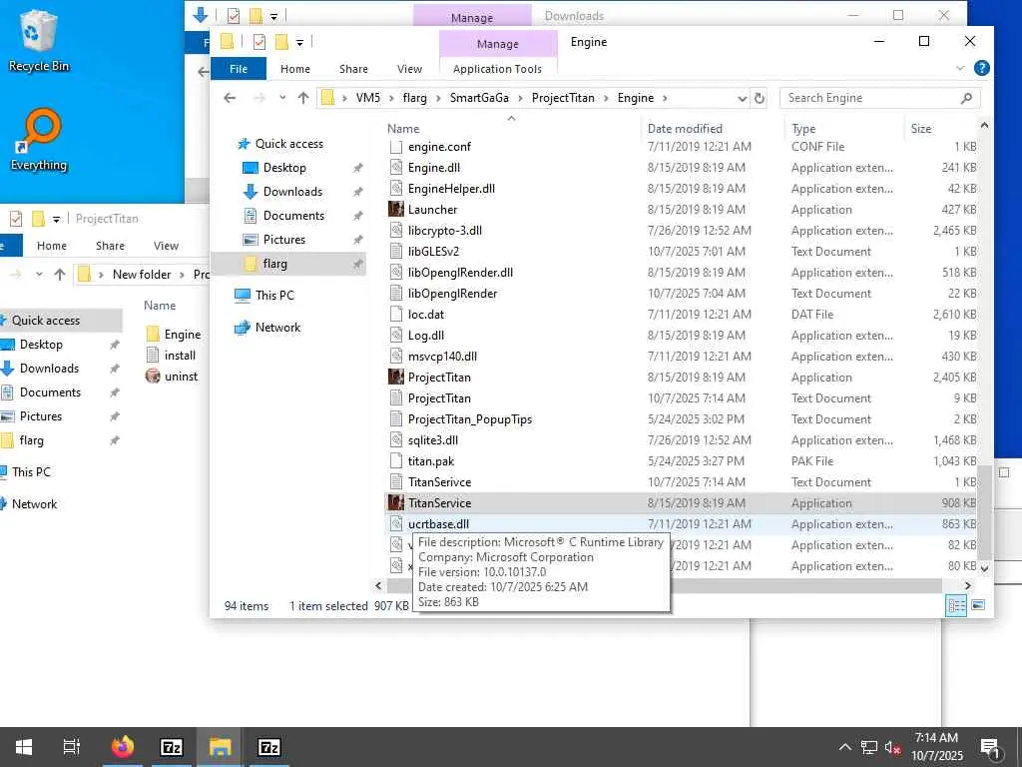The width and height of the screenshot is (1022, 767).
Task: Click the muted volume tray icon
Action: pos(892,747)
